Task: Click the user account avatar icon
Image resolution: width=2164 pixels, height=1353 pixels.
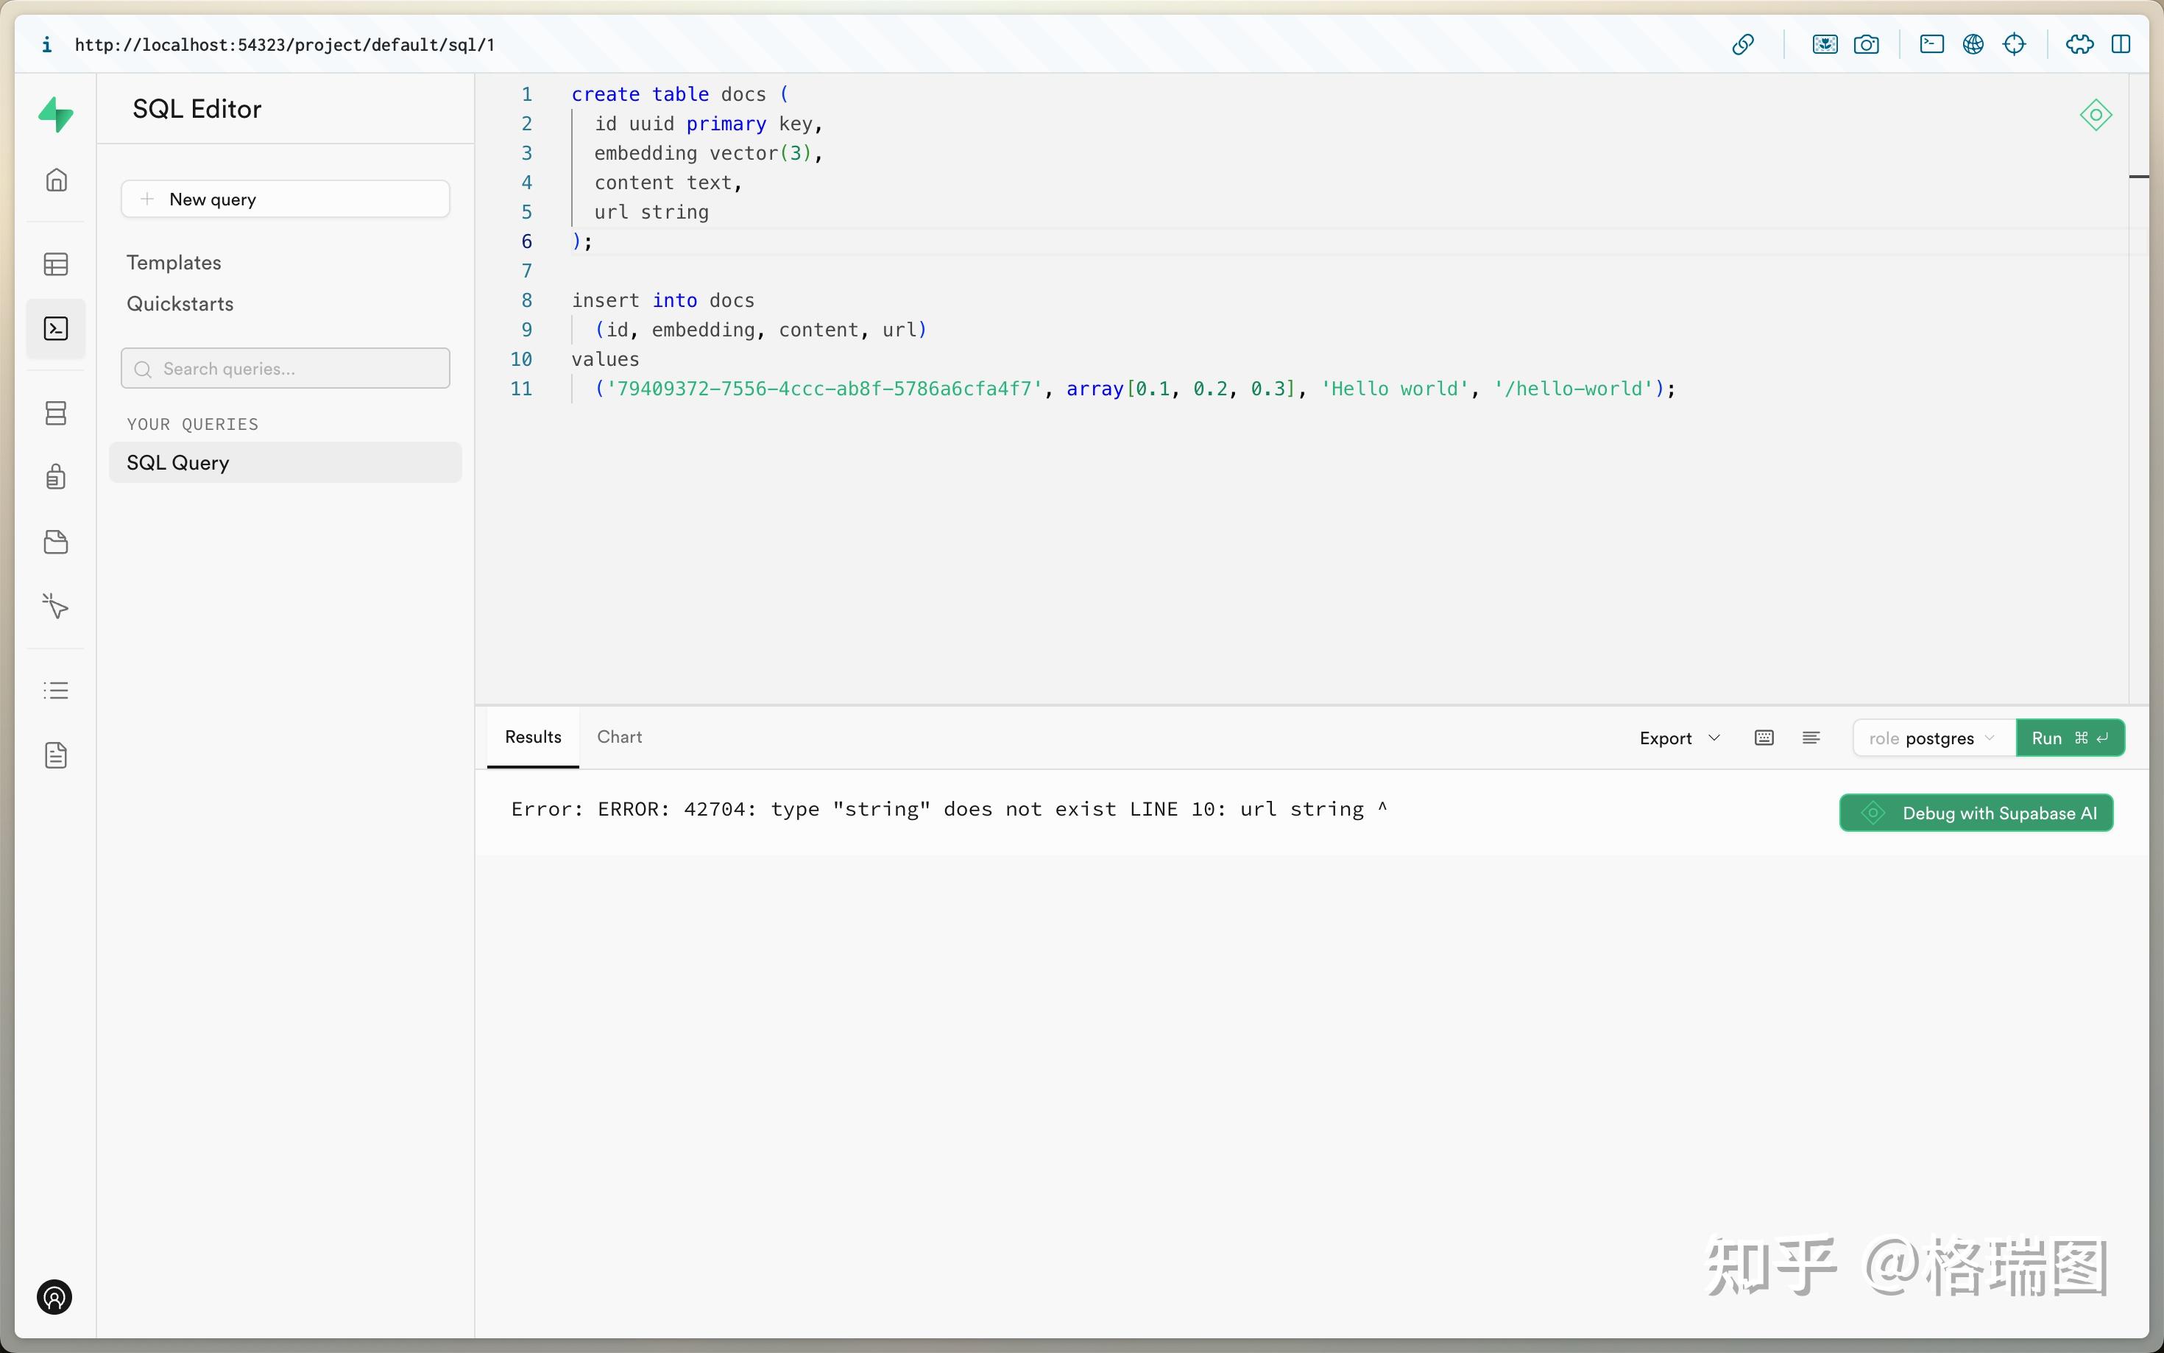Action: pos(54,1296)
